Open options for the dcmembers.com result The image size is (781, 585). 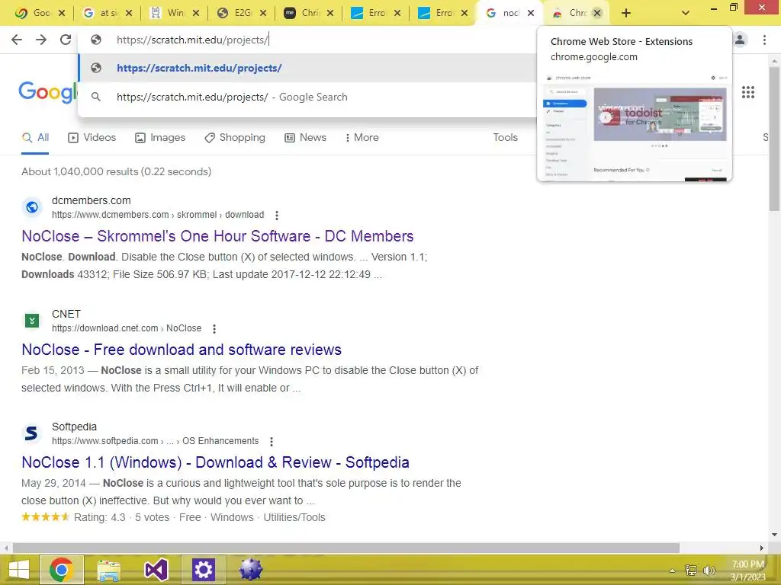click(x=276, y=215)
